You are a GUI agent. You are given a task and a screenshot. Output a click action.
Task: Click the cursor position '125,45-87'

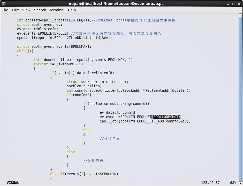click(x=210, y=183)
